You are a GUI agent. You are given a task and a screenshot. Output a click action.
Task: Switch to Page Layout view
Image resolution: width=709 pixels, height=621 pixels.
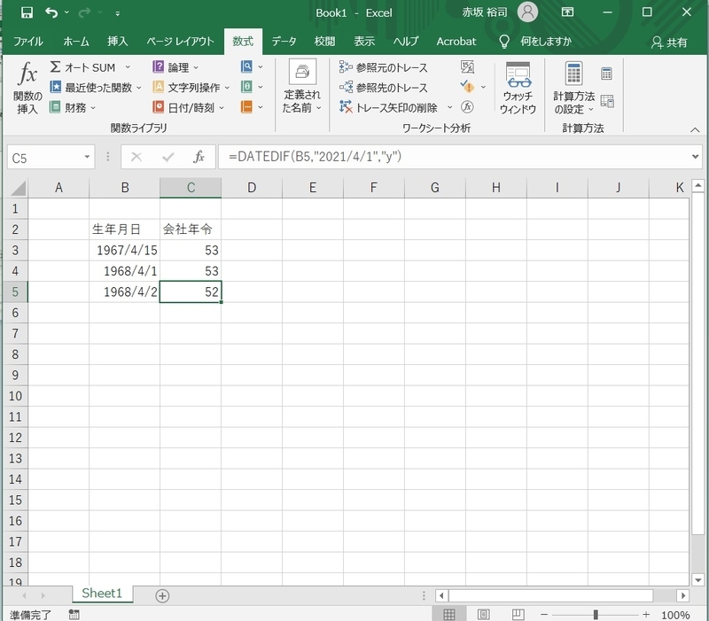point(483,614)
